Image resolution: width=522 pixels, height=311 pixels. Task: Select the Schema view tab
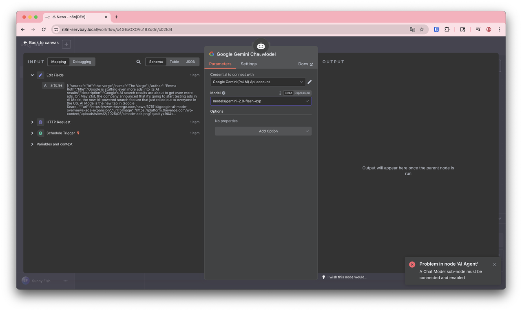[x=156, y=62]
